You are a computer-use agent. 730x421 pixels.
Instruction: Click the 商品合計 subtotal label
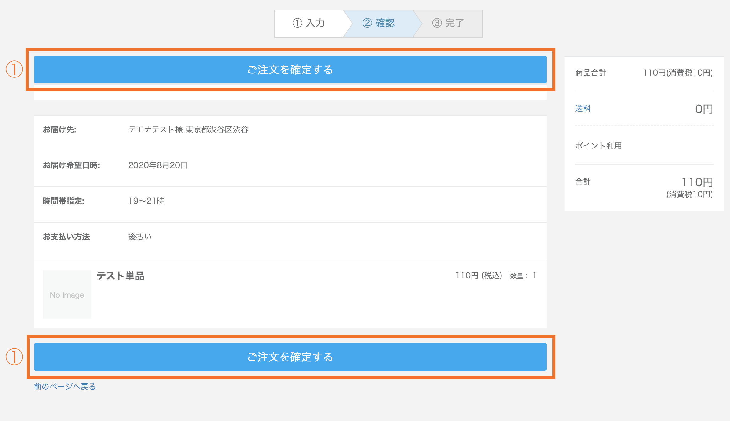[590, 73]
